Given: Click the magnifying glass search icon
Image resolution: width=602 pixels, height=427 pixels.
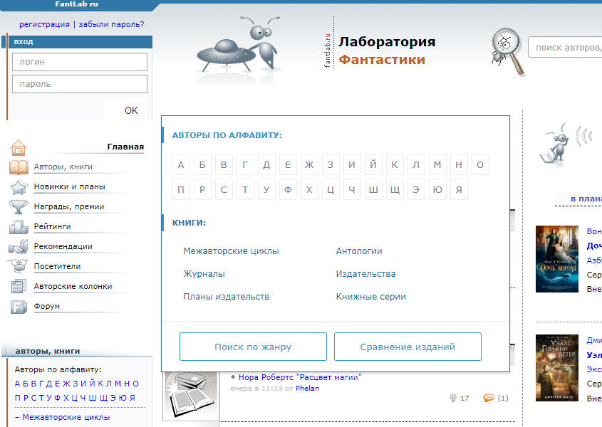Looking at the screenshot, I should click(507, 50).
